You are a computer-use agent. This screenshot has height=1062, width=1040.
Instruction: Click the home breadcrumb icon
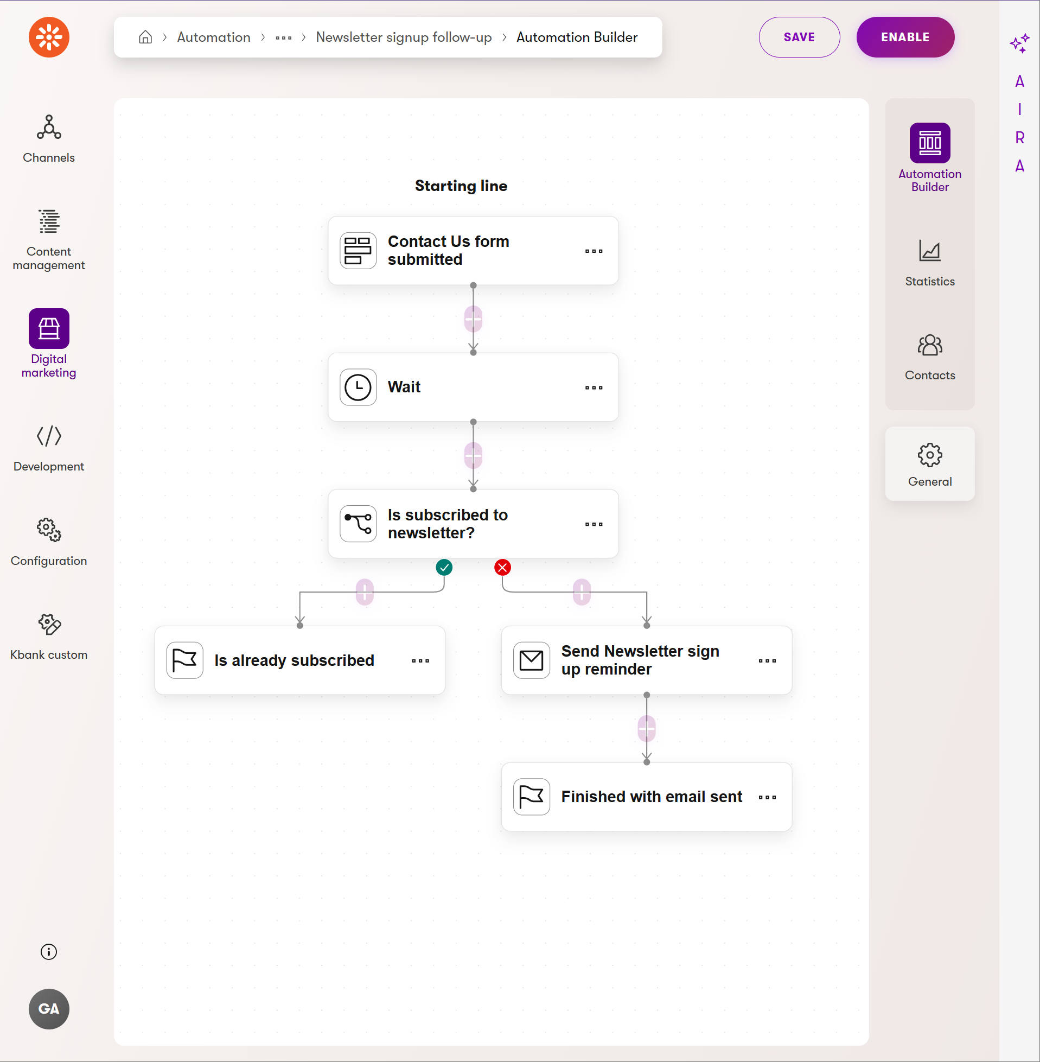145,37
